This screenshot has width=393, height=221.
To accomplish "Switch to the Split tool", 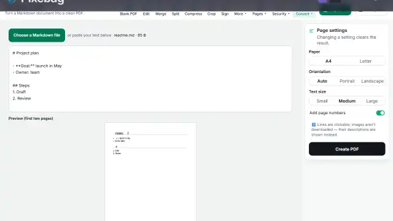I will pos(176,14).
